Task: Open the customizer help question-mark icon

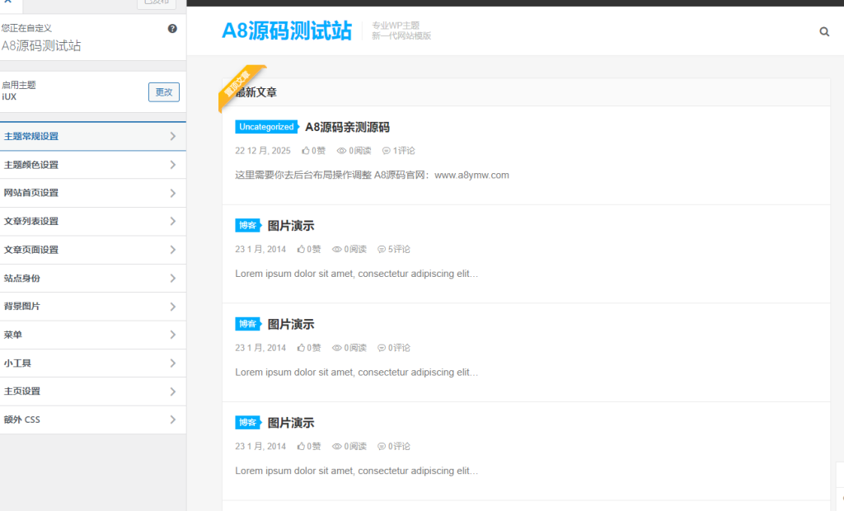Action: tap(172, 28)
